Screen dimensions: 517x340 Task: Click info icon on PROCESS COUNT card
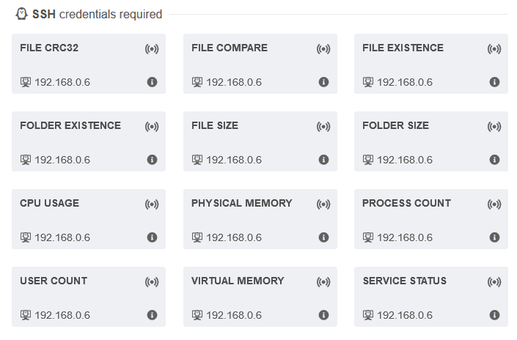(494, 237)
